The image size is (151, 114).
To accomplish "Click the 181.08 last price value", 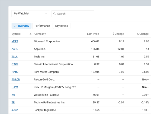I will coord(95,57).
